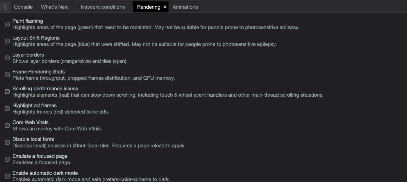Click the Paint flashing label text

pyautogui.click(x=28, y=21)
